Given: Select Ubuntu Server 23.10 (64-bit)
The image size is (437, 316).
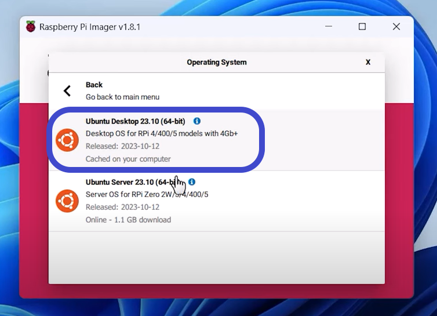Looking at the screenshot, I should pyautogui.click(x=217, y=201).
